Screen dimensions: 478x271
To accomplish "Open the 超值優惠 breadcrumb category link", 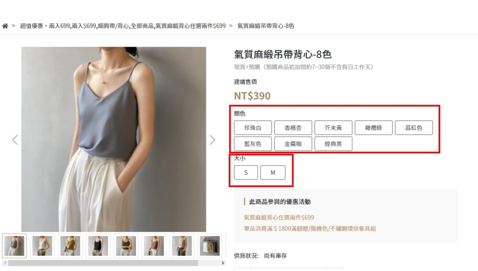I will [123, 26].
